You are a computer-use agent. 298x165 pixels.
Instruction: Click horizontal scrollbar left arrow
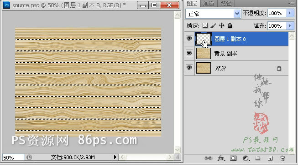point(122,157)
